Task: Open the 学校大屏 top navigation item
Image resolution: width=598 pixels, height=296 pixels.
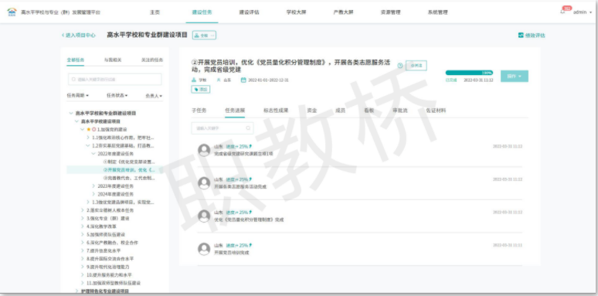Action: pyautogui.click(x=297, y=12)
